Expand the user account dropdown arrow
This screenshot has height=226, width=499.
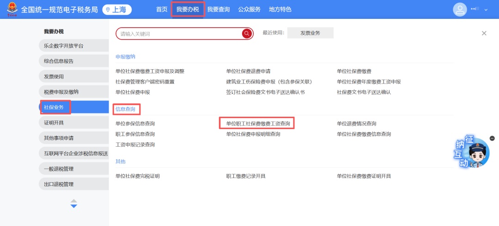tap(486, 10)
